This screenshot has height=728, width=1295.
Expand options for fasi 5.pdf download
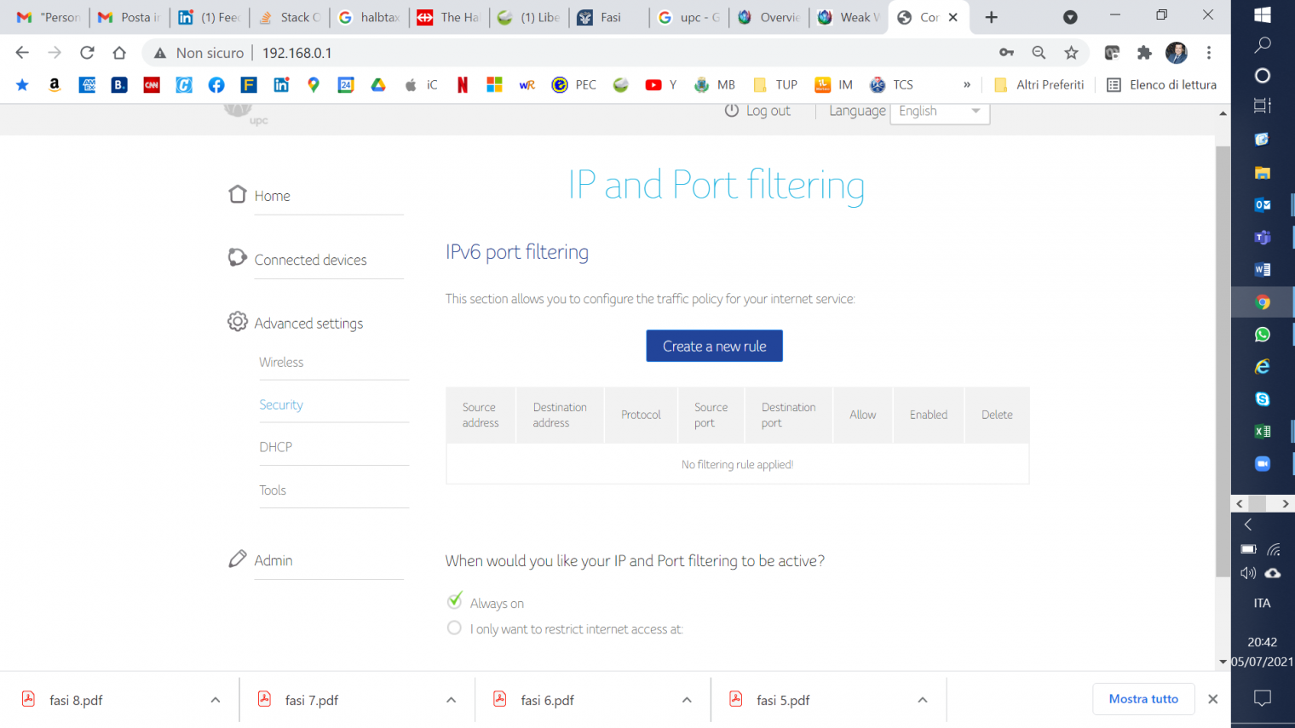pyautogui.click(x=923, y=700)
